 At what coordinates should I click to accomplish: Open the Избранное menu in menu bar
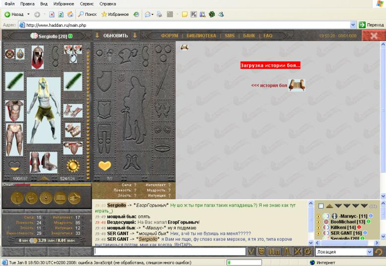[x=63, y=4]
